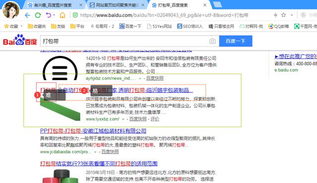Close the 打包带_百度搜索 tab
317x183 pixels.
click(x=205, y=5)
